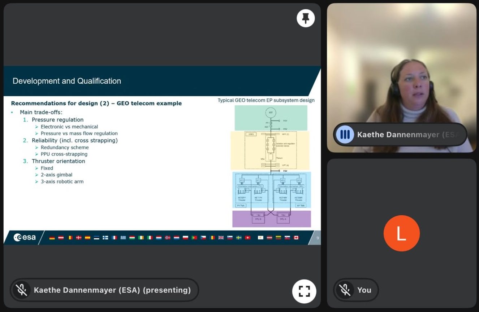Click the green tank section of the diagram

271,118
